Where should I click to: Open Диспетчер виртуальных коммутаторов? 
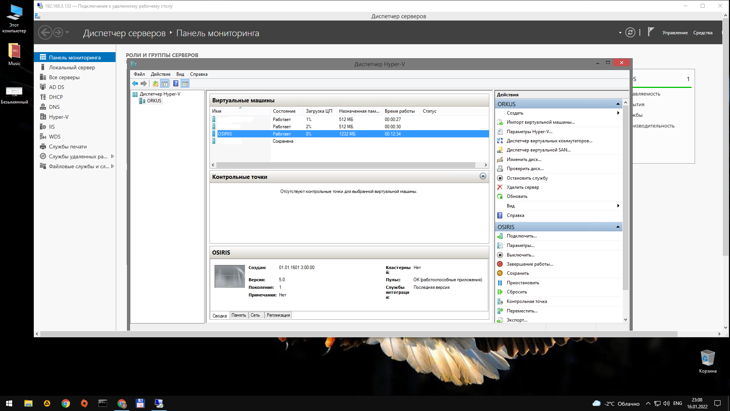tap(549, 141)
